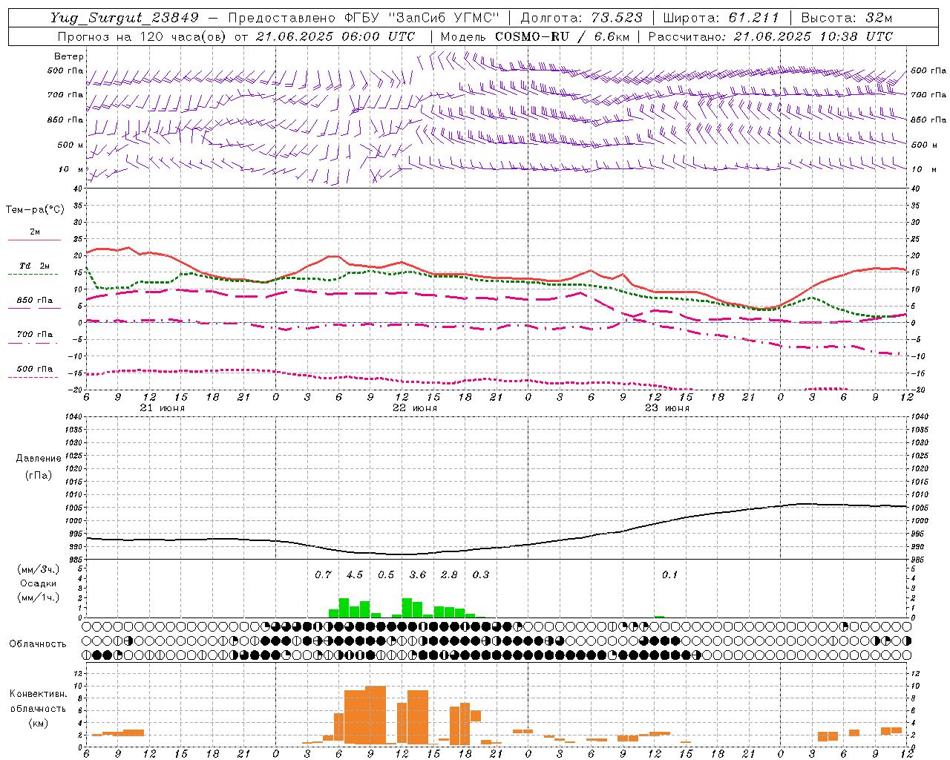Click the Осадки precipitation label

point(39,584)
